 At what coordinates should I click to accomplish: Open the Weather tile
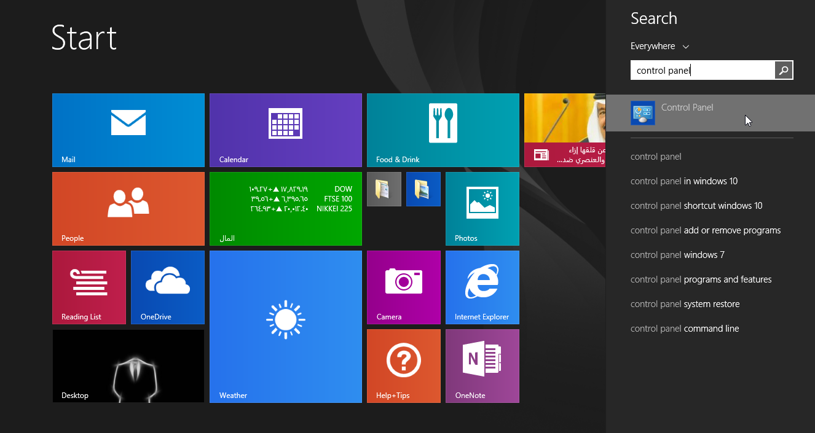click(x=286, y=327)
